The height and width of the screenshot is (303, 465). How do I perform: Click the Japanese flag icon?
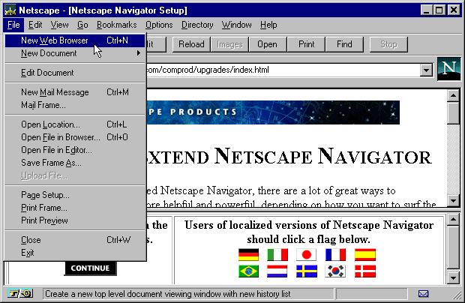pyautogui.click(x=307, y=255)
